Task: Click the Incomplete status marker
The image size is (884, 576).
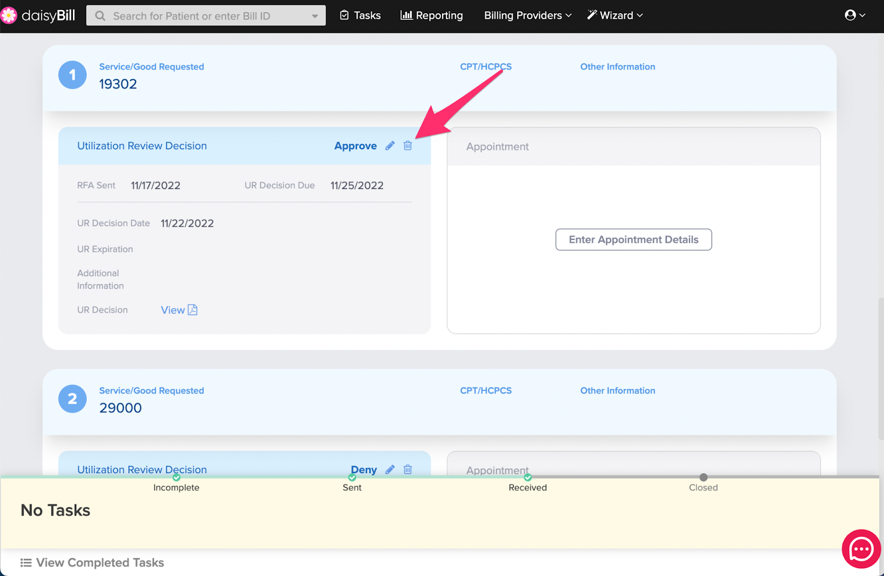Action: tap(176, 477)
